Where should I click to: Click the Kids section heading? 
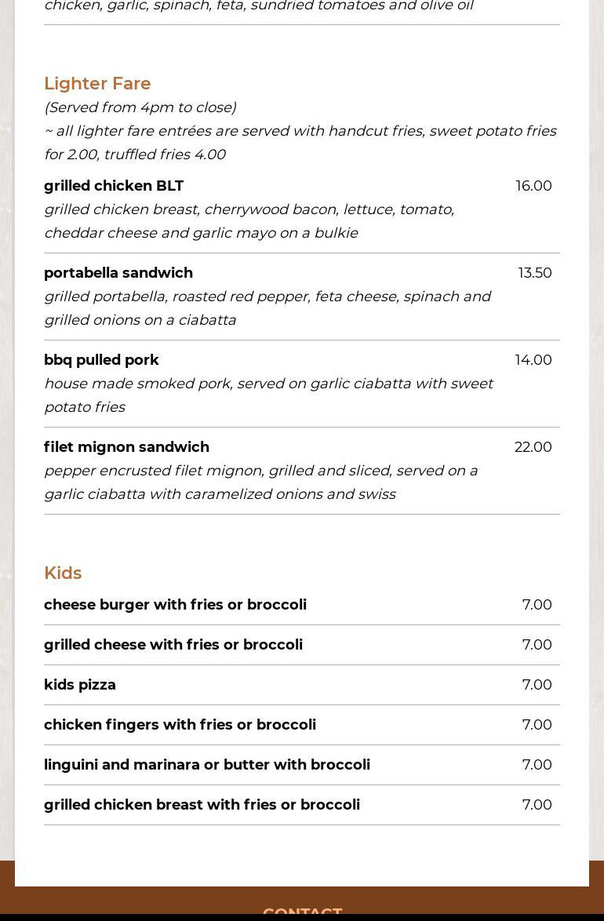pyautogui.click(x=63, y=573)
